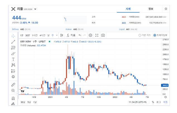
Task: Select the 트레이딩뷰 radio option
Action: click(x=160, y=35)
